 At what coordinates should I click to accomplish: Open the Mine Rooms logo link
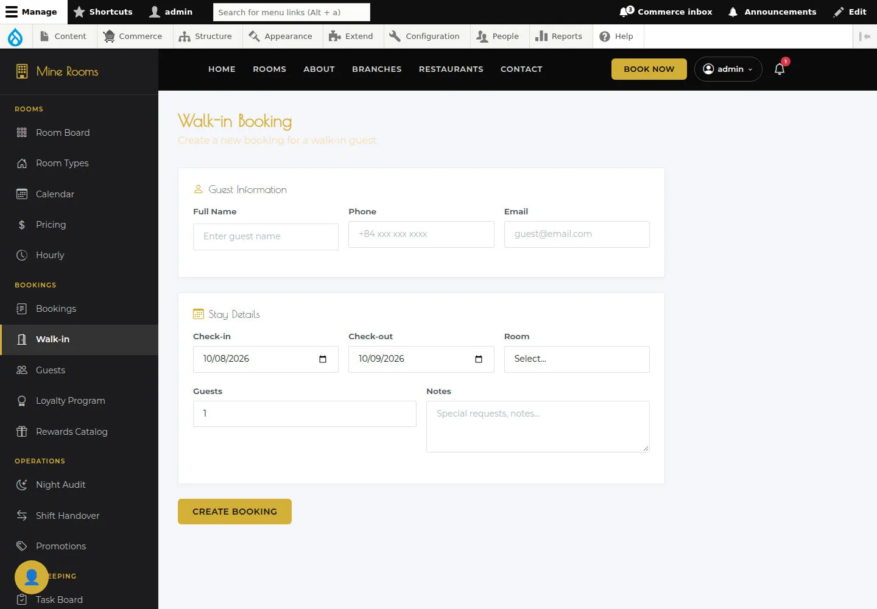click(x=57, y=72)
